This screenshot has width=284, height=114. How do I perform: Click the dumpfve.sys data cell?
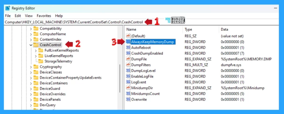(231, 65)
